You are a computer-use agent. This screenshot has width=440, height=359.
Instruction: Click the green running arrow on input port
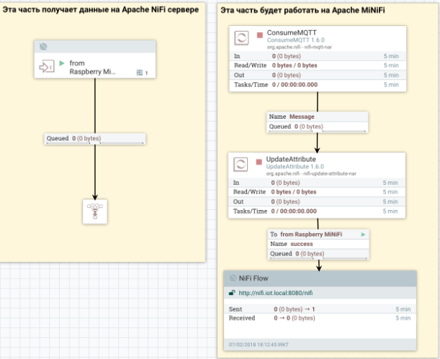62,63
